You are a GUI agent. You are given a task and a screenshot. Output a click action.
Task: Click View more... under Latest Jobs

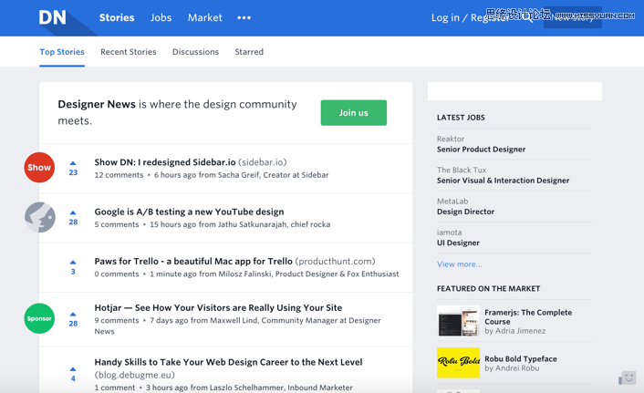coord(459,264)
